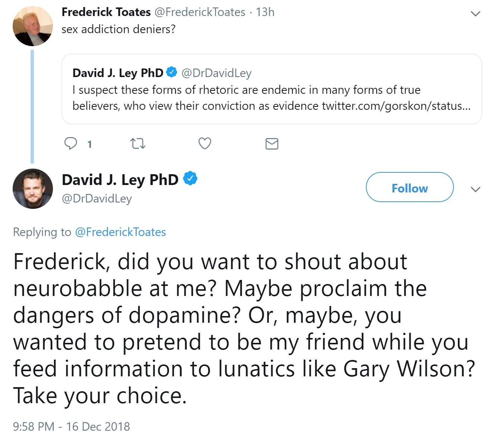This screenshot has height=440, width=487.
Task: Click David J. Ley PhD name in quoted tweet
Action: [x=118, y=73]
